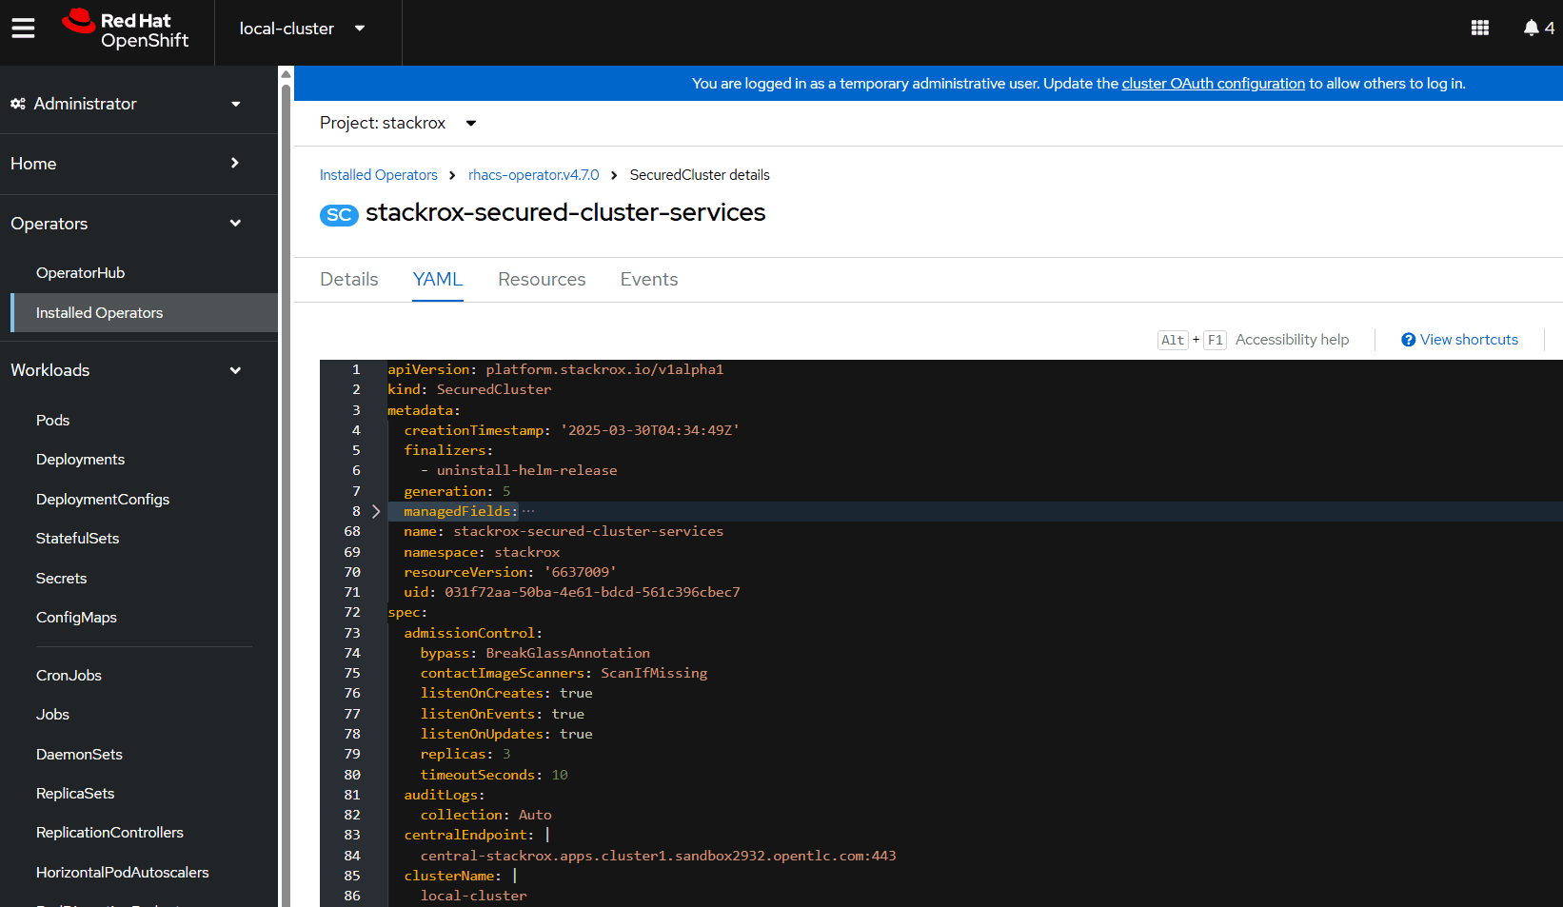Click the page title stackrox-secured-cluster-services
1563x907 pixels.
point(565,212)
